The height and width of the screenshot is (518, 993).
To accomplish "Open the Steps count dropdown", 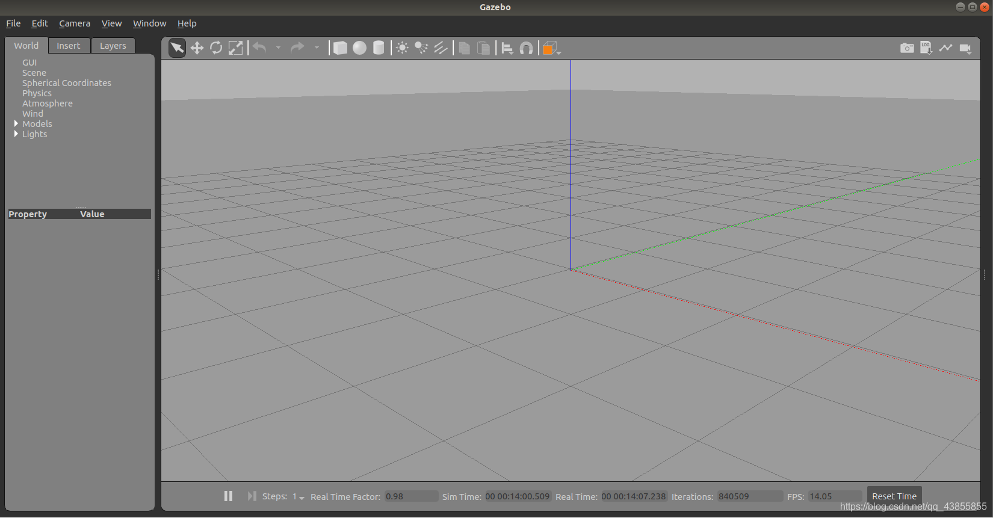I will click(299, 497).
